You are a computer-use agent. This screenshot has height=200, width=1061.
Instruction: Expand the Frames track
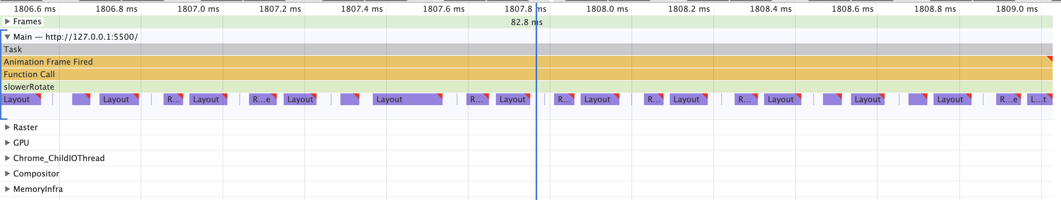point(7,21)
